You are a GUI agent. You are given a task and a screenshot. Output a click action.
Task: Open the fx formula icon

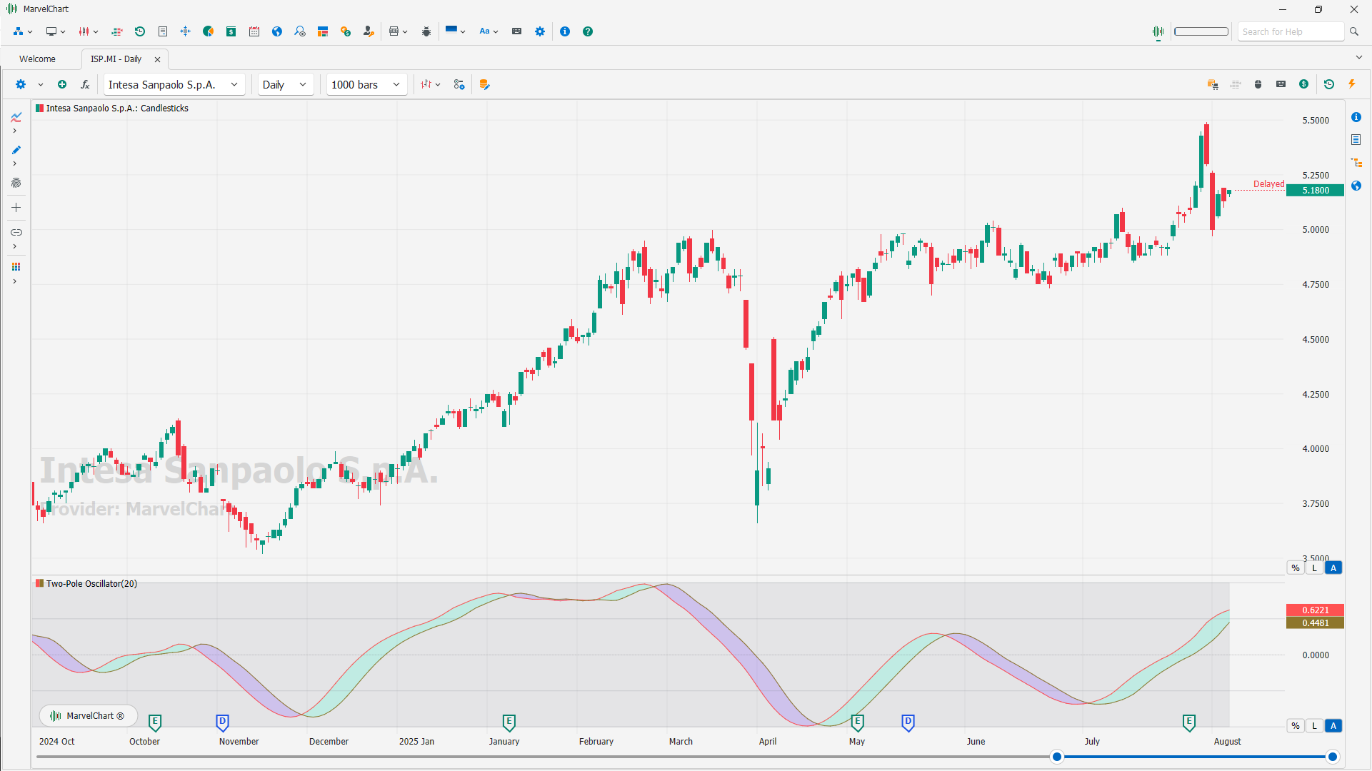[85, 84]
